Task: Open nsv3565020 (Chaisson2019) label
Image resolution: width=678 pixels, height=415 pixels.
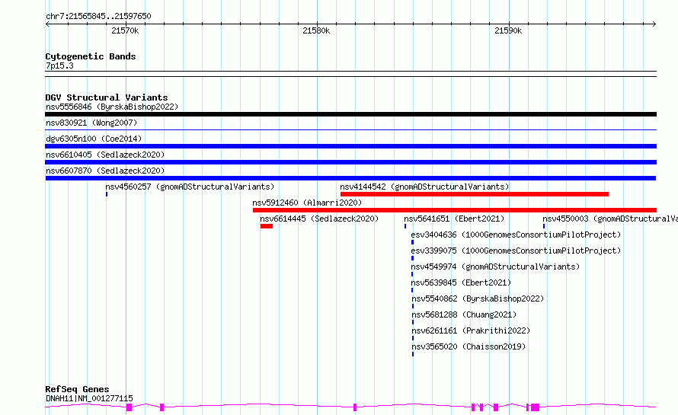Action: point(469,346)
